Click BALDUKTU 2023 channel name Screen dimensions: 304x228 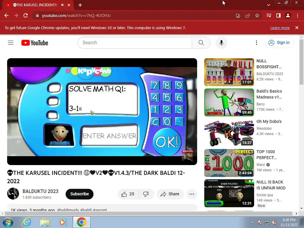tap(40, 191)
